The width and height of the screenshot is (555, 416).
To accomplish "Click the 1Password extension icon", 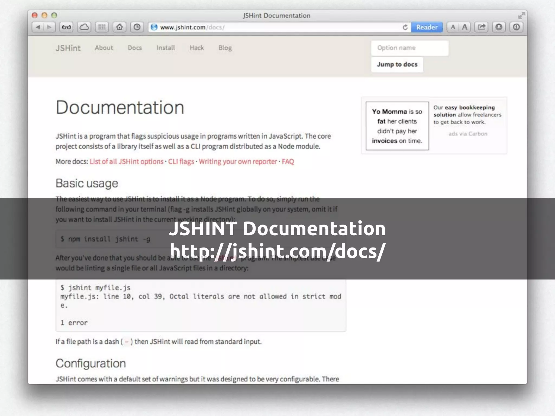I will pyautogui.click(x=516, y=27).
